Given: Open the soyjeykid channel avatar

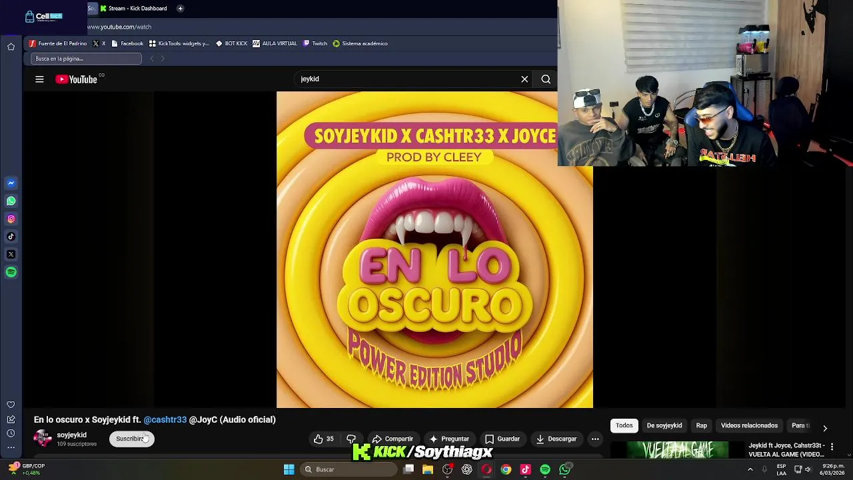Looking at the screenshot, I should [x=43, y=439].
